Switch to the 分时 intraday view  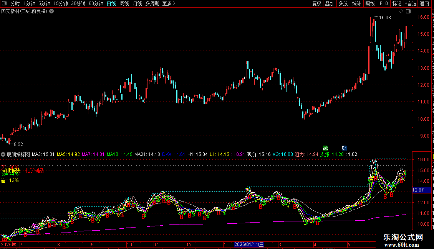coord(15,3)
